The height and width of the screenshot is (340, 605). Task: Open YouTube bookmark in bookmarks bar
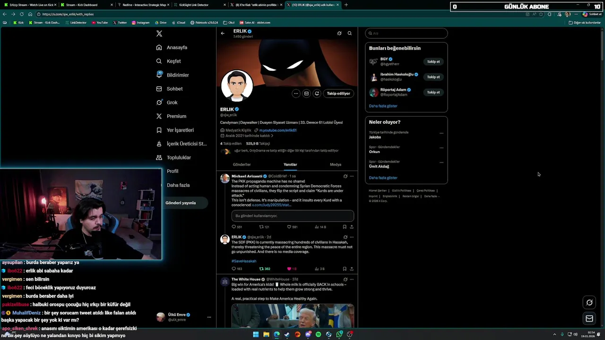[x=100, y=22]
